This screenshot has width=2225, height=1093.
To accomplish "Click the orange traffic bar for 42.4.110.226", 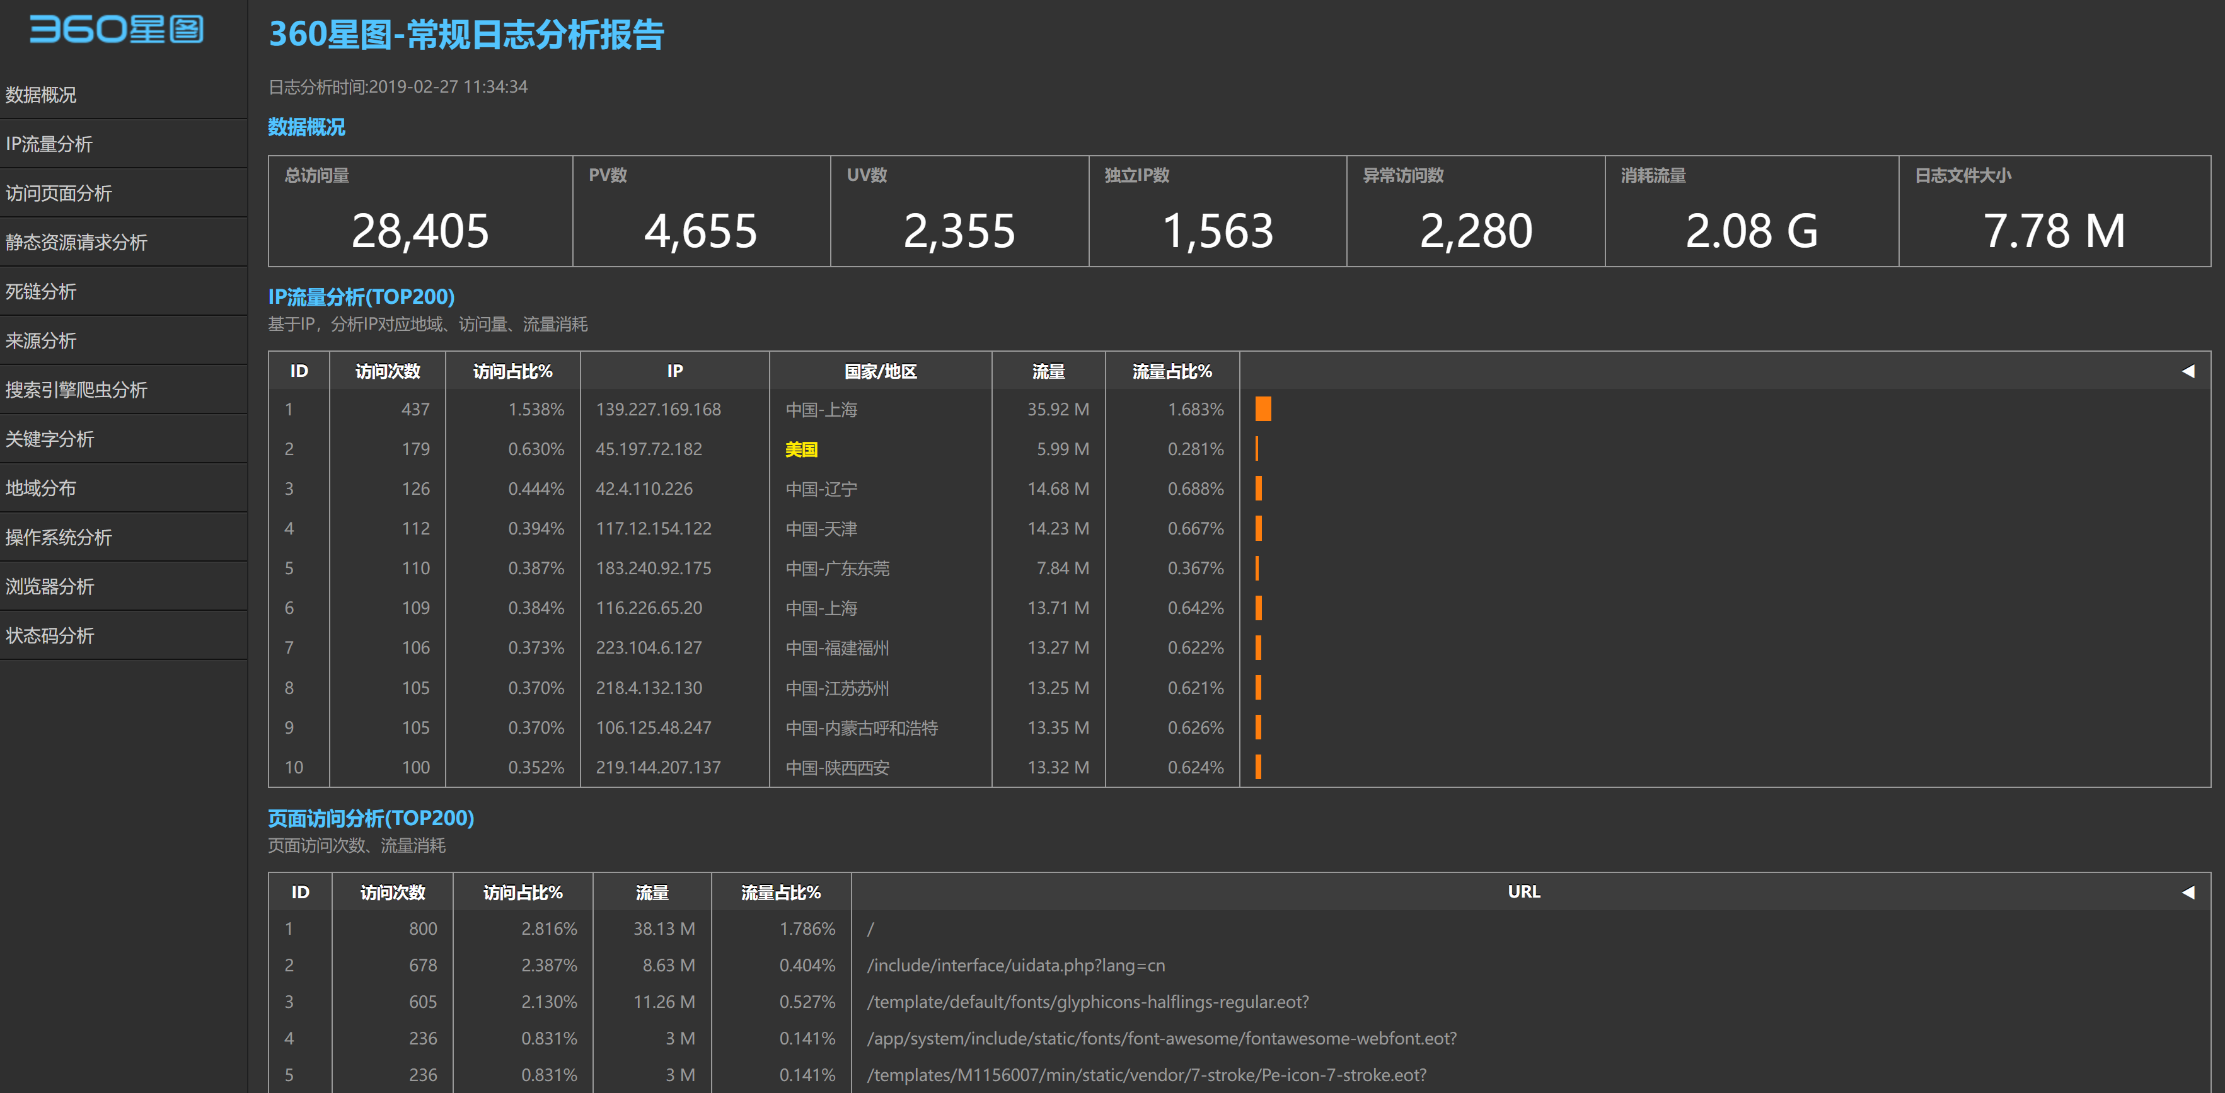I will point(1259,488).
